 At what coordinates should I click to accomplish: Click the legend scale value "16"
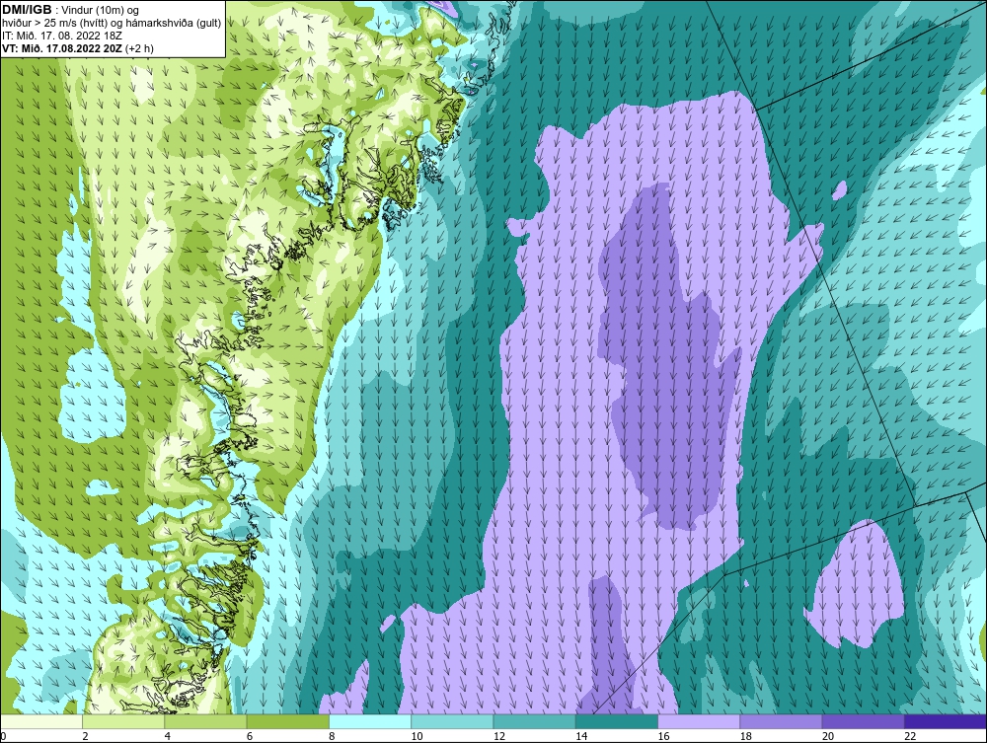pos(663,737)
